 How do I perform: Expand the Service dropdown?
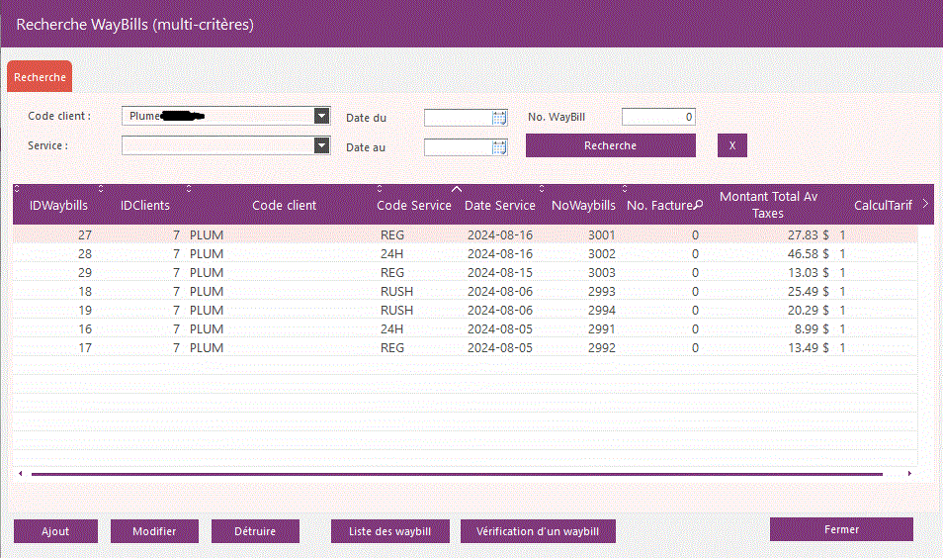320,145
